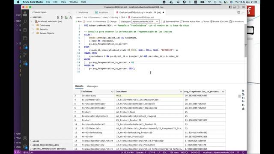Viewport: 274px width, 154px height.
Task: Switch to the localhost tab
Action: pos(102,12)
